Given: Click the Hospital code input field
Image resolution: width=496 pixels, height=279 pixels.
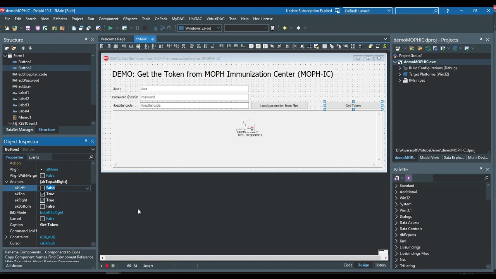Looking at the screenshot, I should tap(194, 105).
